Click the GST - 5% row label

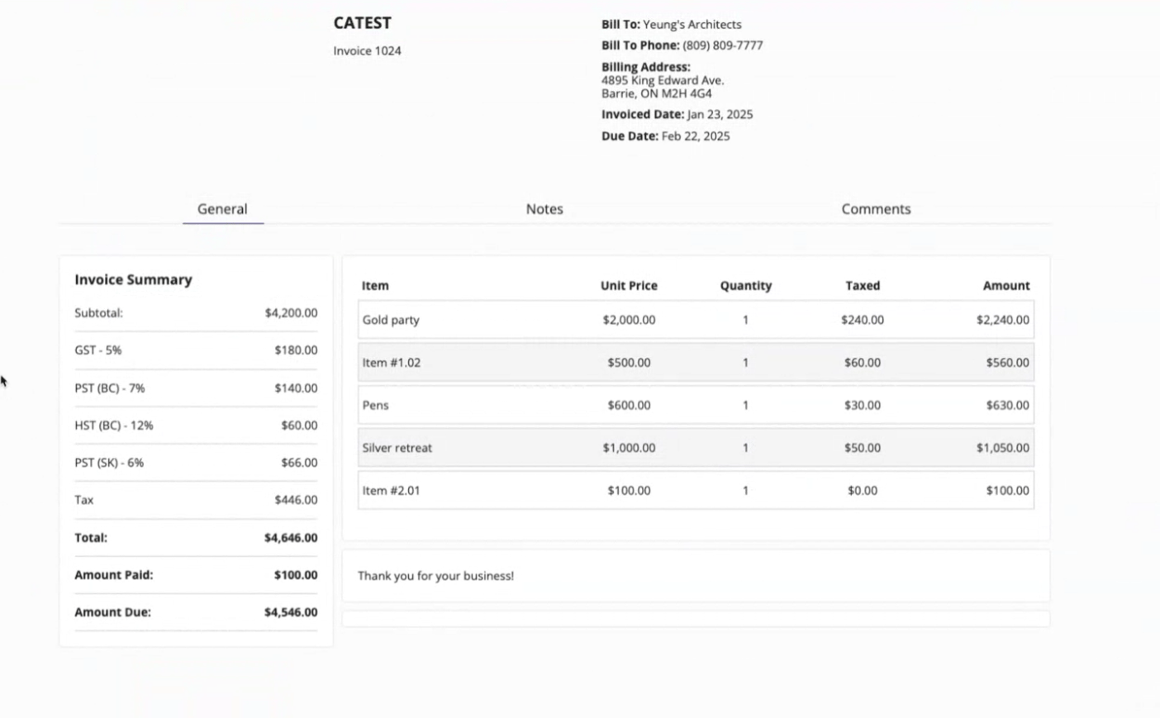(x=97, y=350)
